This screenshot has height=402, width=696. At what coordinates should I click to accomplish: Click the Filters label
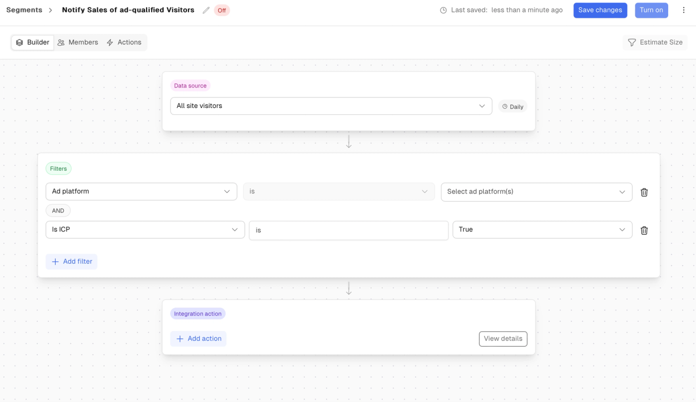(x=58, y=169)
